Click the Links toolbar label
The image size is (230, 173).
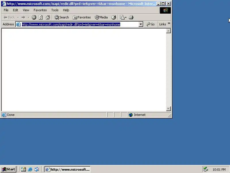(x=162, y=24)
